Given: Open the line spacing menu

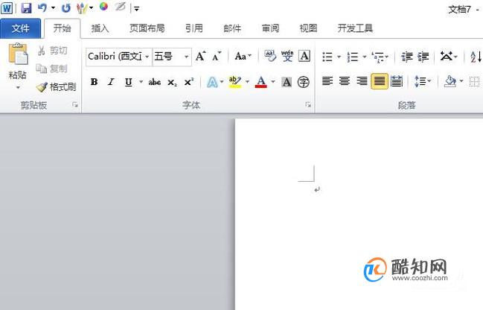Looking at the screenshot, I should click(x=423, y=81).
